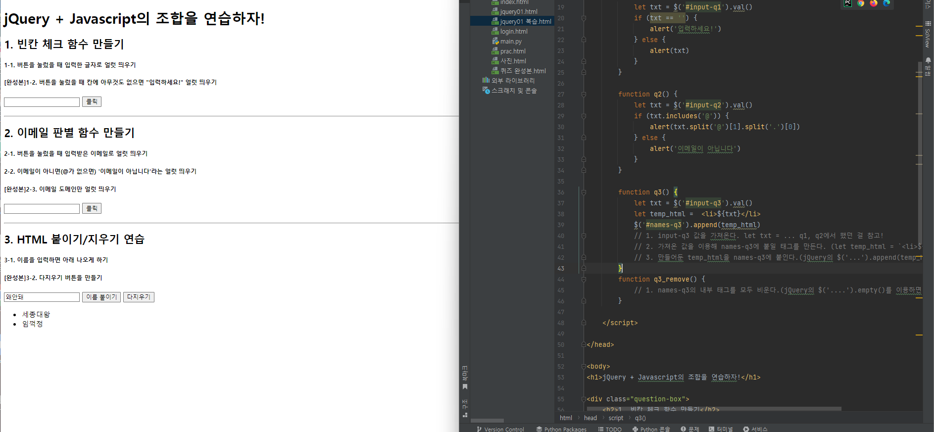The image size is (934, 432).
Task: Open the structure tool window
Action: pyautogui.click(x=465, y=409)
